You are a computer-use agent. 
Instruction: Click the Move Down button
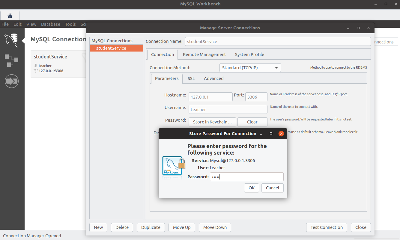point(215,227)
